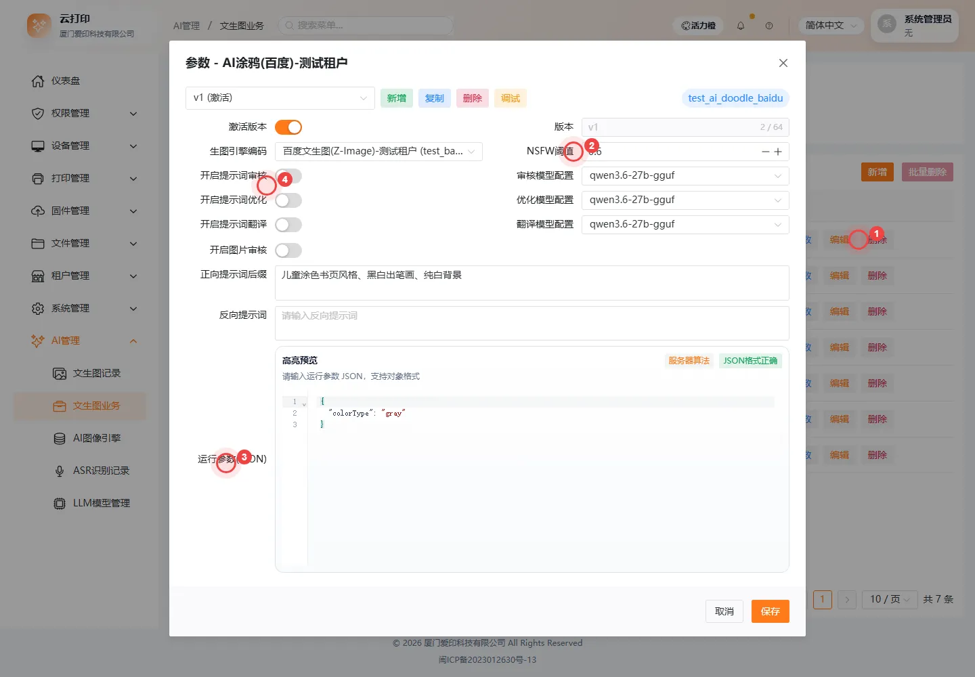Click the dashboard home icon
Image resolution: width=975 pixels, height=677 pixels.
[38, 81]
